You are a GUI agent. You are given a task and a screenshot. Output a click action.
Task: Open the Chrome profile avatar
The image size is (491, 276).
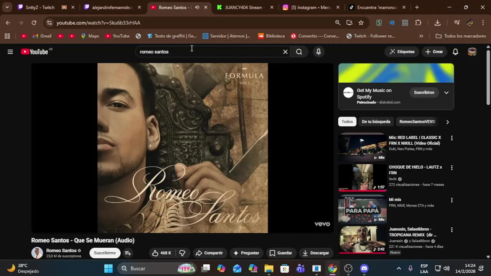[470, 23]
